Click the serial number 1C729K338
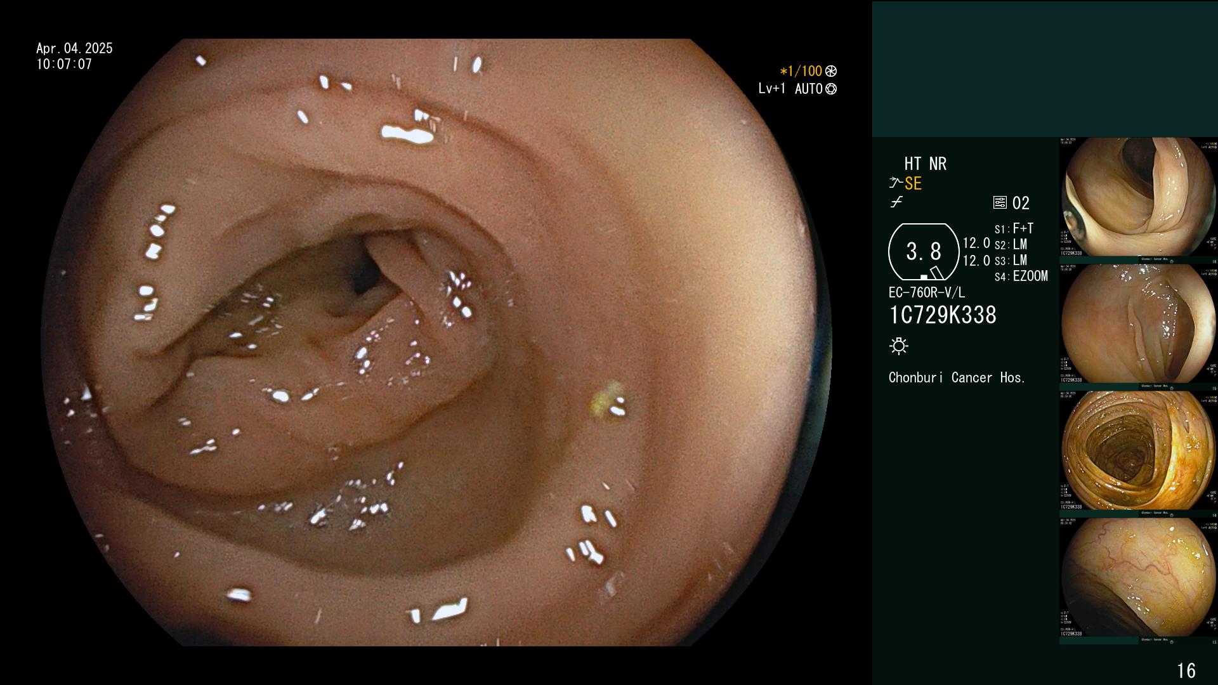Screen dimensions: 1218x685 tap(943, 315)
